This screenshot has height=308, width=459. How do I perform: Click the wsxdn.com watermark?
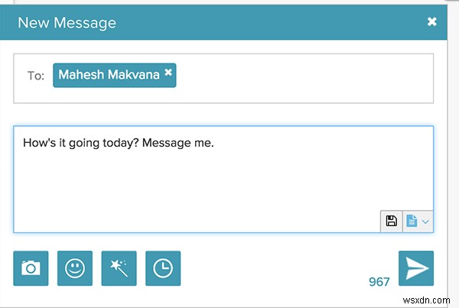click(x=430, y=298)
